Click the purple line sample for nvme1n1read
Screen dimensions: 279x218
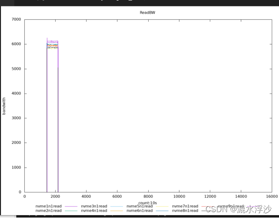pyautogui.click(x=71, y=206)
